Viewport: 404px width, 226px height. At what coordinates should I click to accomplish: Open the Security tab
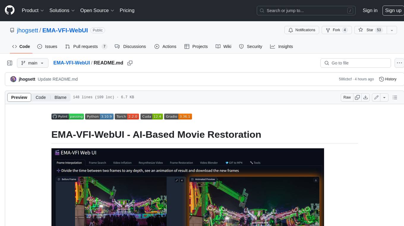point(251,46)
